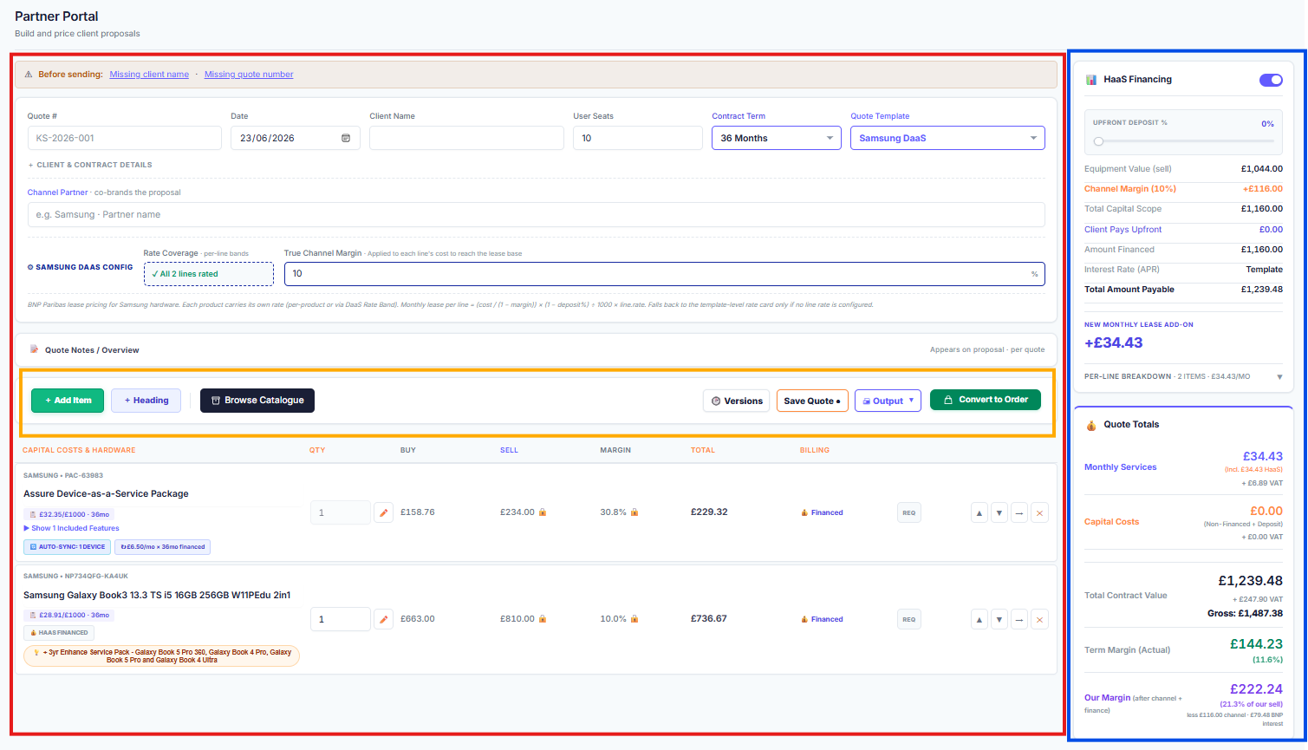
Task: Show 1 Included Features under Assure Package
Action: click(x=71, y=528)
